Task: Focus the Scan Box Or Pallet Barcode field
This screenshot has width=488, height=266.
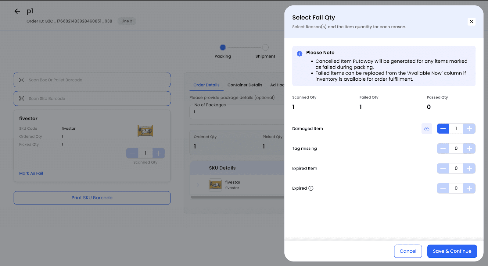Action: 92,80
